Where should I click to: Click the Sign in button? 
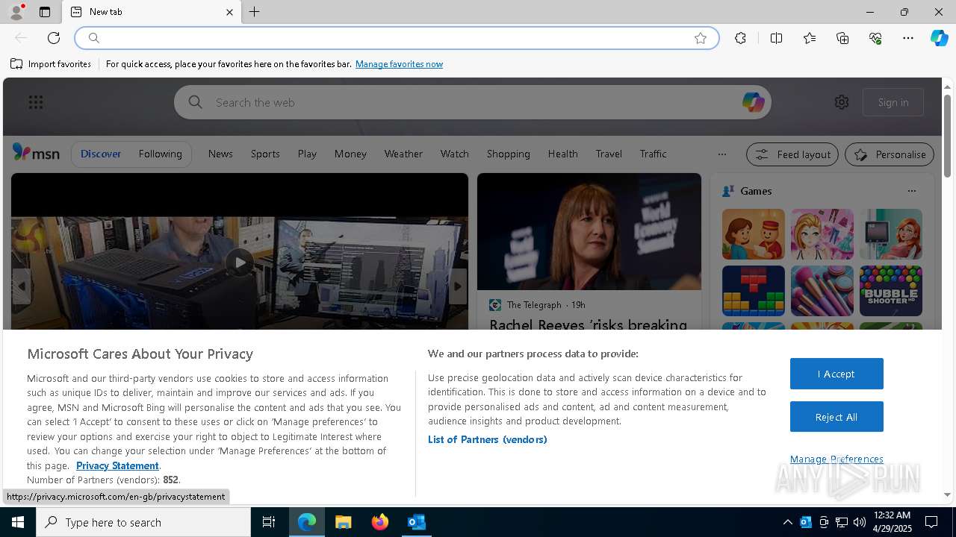[x=893, y=102]
